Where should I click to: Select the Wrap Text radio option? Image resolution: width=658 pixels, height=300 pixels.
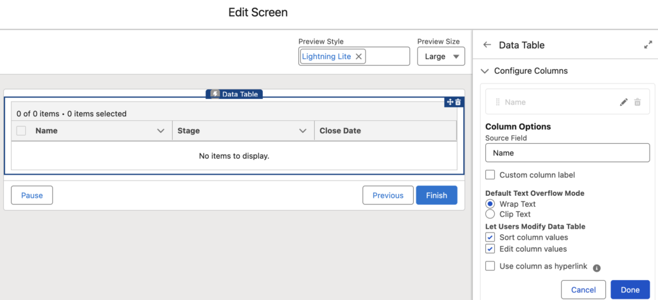[490, 204]
